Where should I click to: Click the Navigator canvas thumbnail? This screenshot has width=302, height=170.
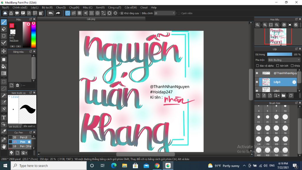278,36
